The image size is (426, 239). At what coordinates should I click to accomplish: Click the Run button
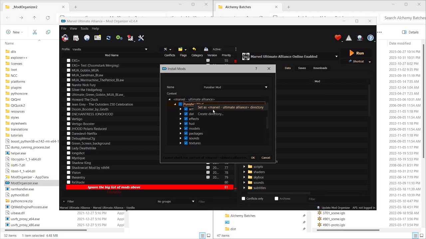tap(356, 53)
